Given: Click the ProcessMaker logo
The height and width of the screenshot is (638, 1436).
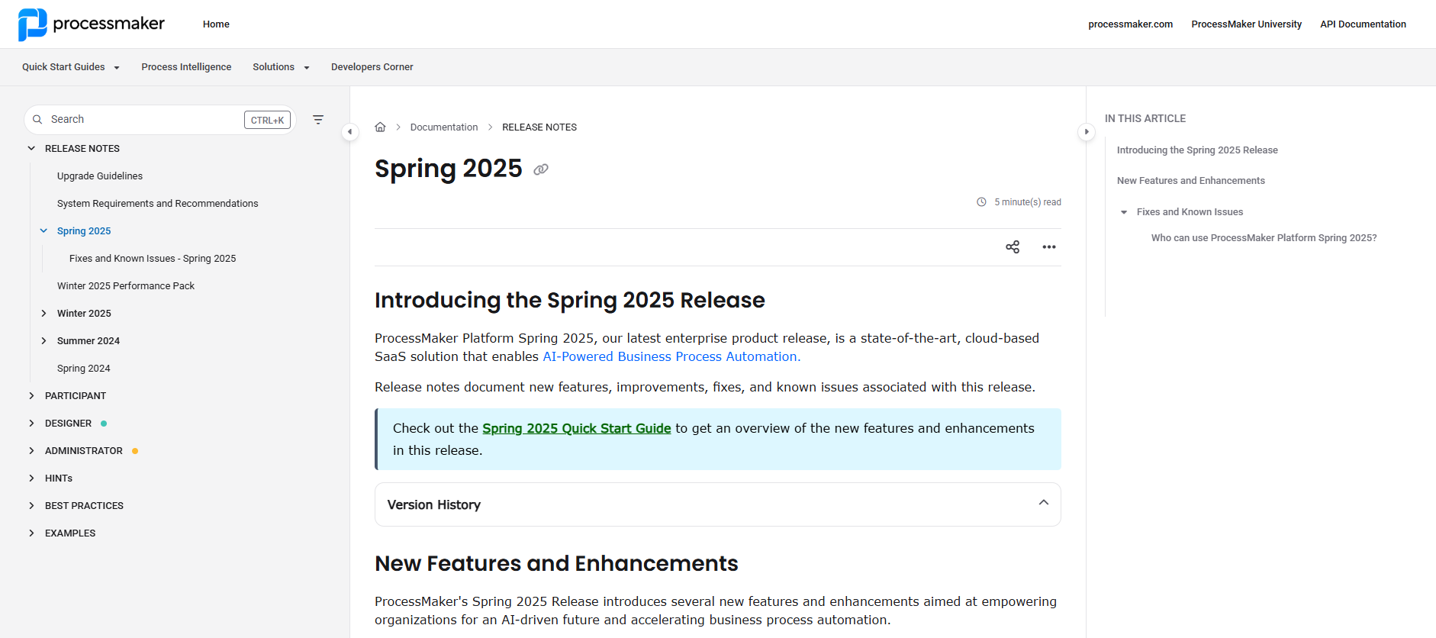Looking at the screenshot, I should [91, 24].
